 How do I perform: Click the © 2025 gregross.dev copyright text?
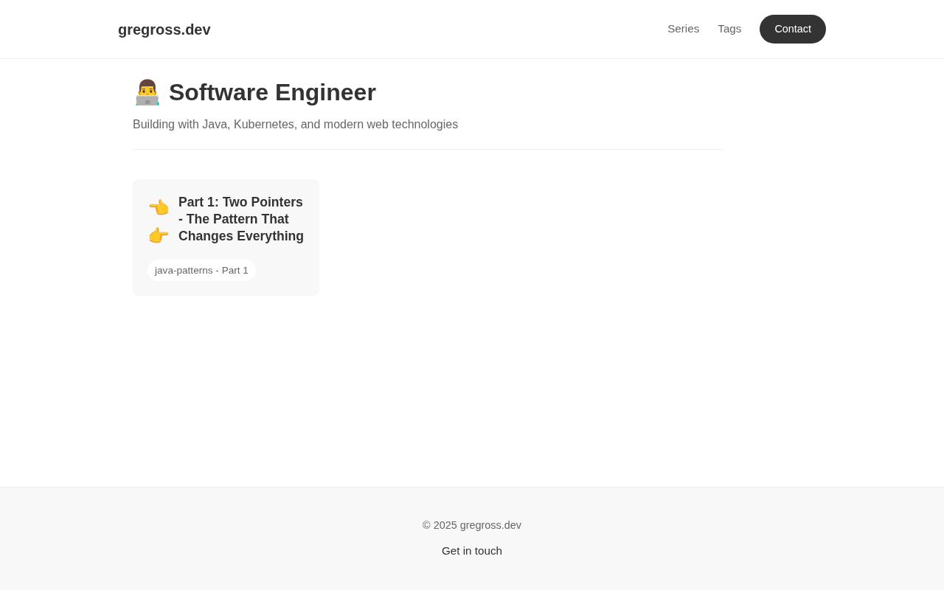click(x=472, y=525)
